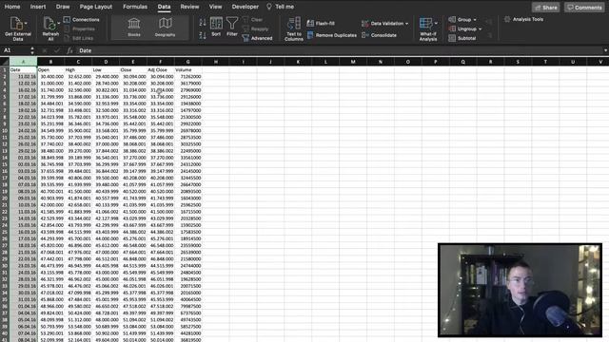The width and height of the screenshot is (609, 342).
Task: Expand the formula bar chevron
Action: [605, 50]
